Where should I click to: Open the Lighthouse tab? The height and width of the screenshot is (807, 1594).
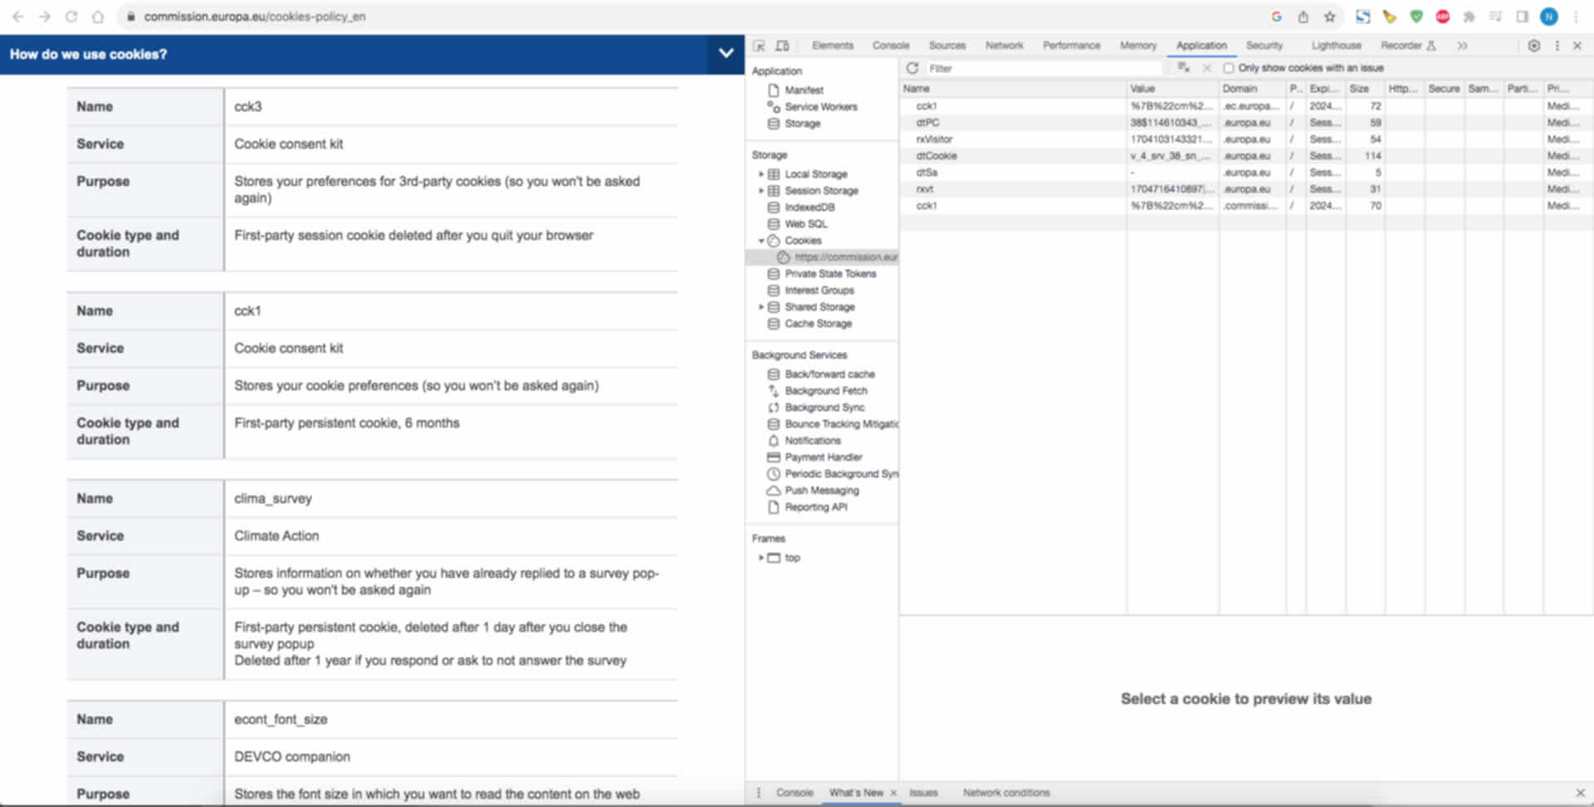(1337, 46)
